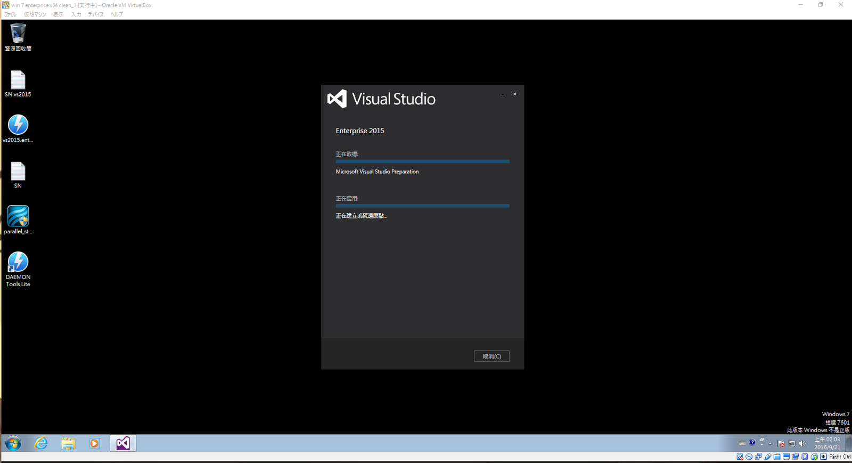Open Windows Media Player from taskbar

click(x=95, y=443)
